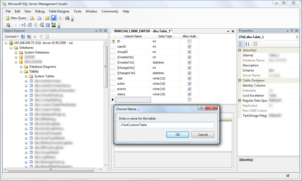Select the INWLDAL1.INW_EWFDB - dbo.Table_1 tab
Screen dimensions: 302x181
coord(143,31)
